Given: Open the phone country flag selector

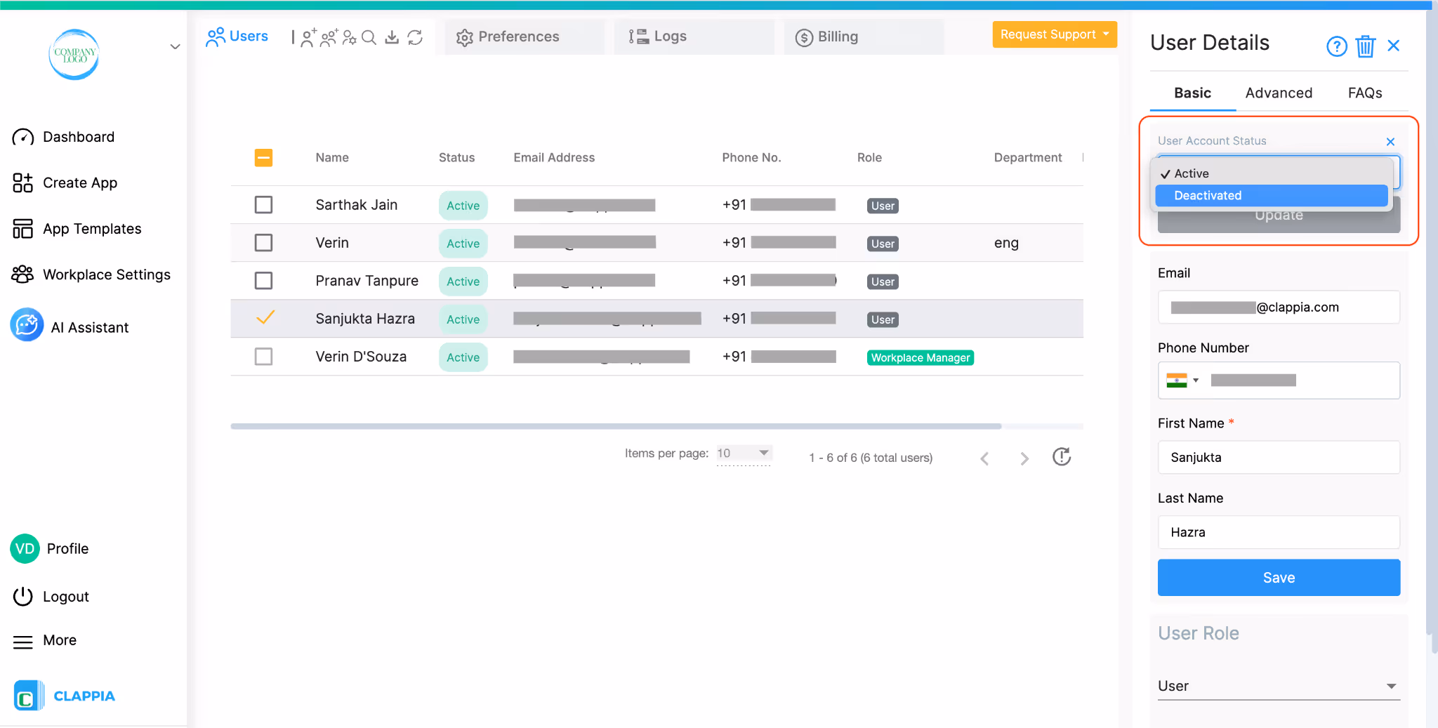Looking at the screenshot, I should point(1182,380).
